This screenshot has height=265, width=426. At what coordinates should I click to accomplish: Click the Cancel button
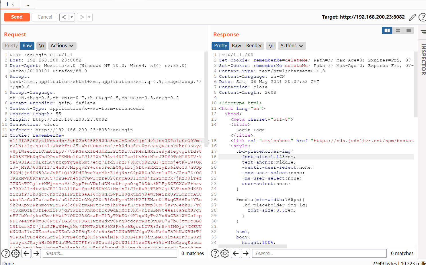coord(45,17)
